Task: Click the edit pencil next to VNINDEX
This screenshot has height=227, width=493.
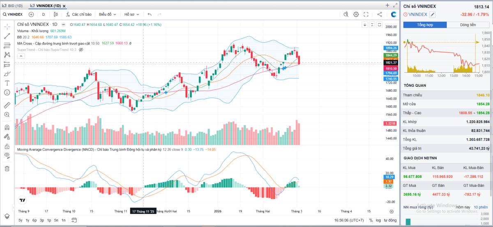Action: [x=433, y=14]
